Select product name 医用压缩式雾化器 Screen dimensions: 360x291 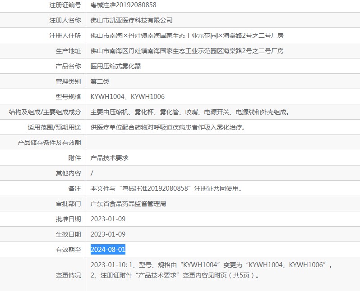tap(115, 66)
